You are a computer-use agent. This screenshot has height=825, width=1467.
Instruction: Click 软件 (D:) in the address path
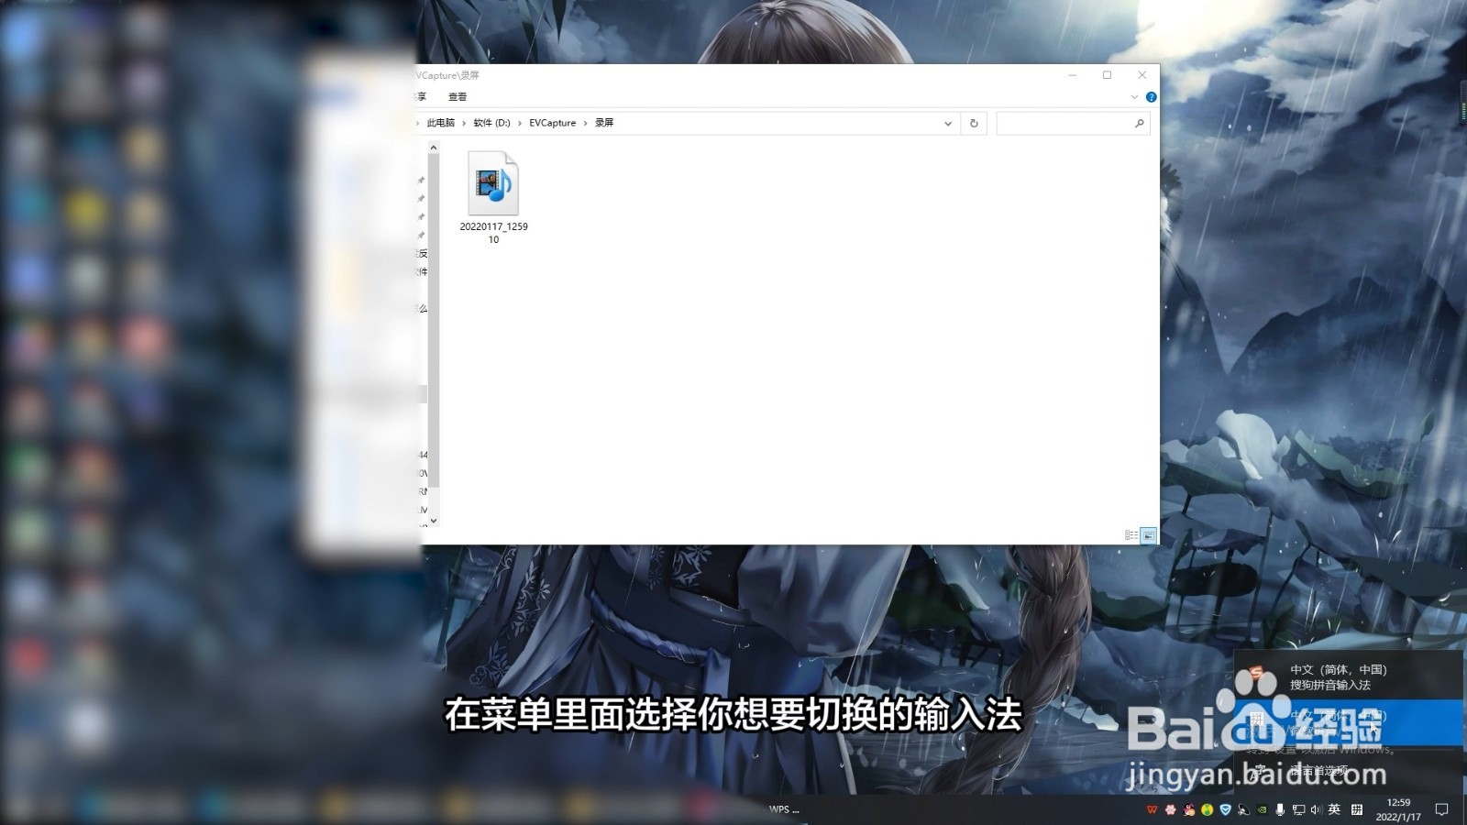click(x=491, y=123)
